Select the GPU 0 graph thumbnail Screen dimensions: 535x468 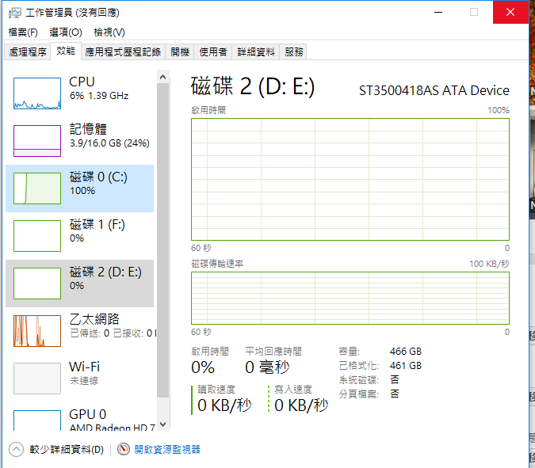click(37, 420)
